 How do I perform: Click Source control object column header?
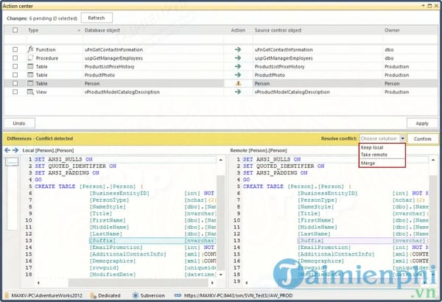click(318, 30)
